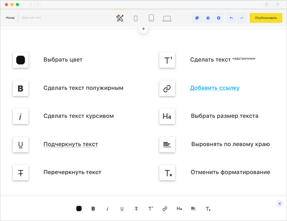The width and height of the screenshot is (287, 221).
Task: Toggle strikethrough in the bottom toolbar
Action: pyautogui.click(x=136, y=209)
